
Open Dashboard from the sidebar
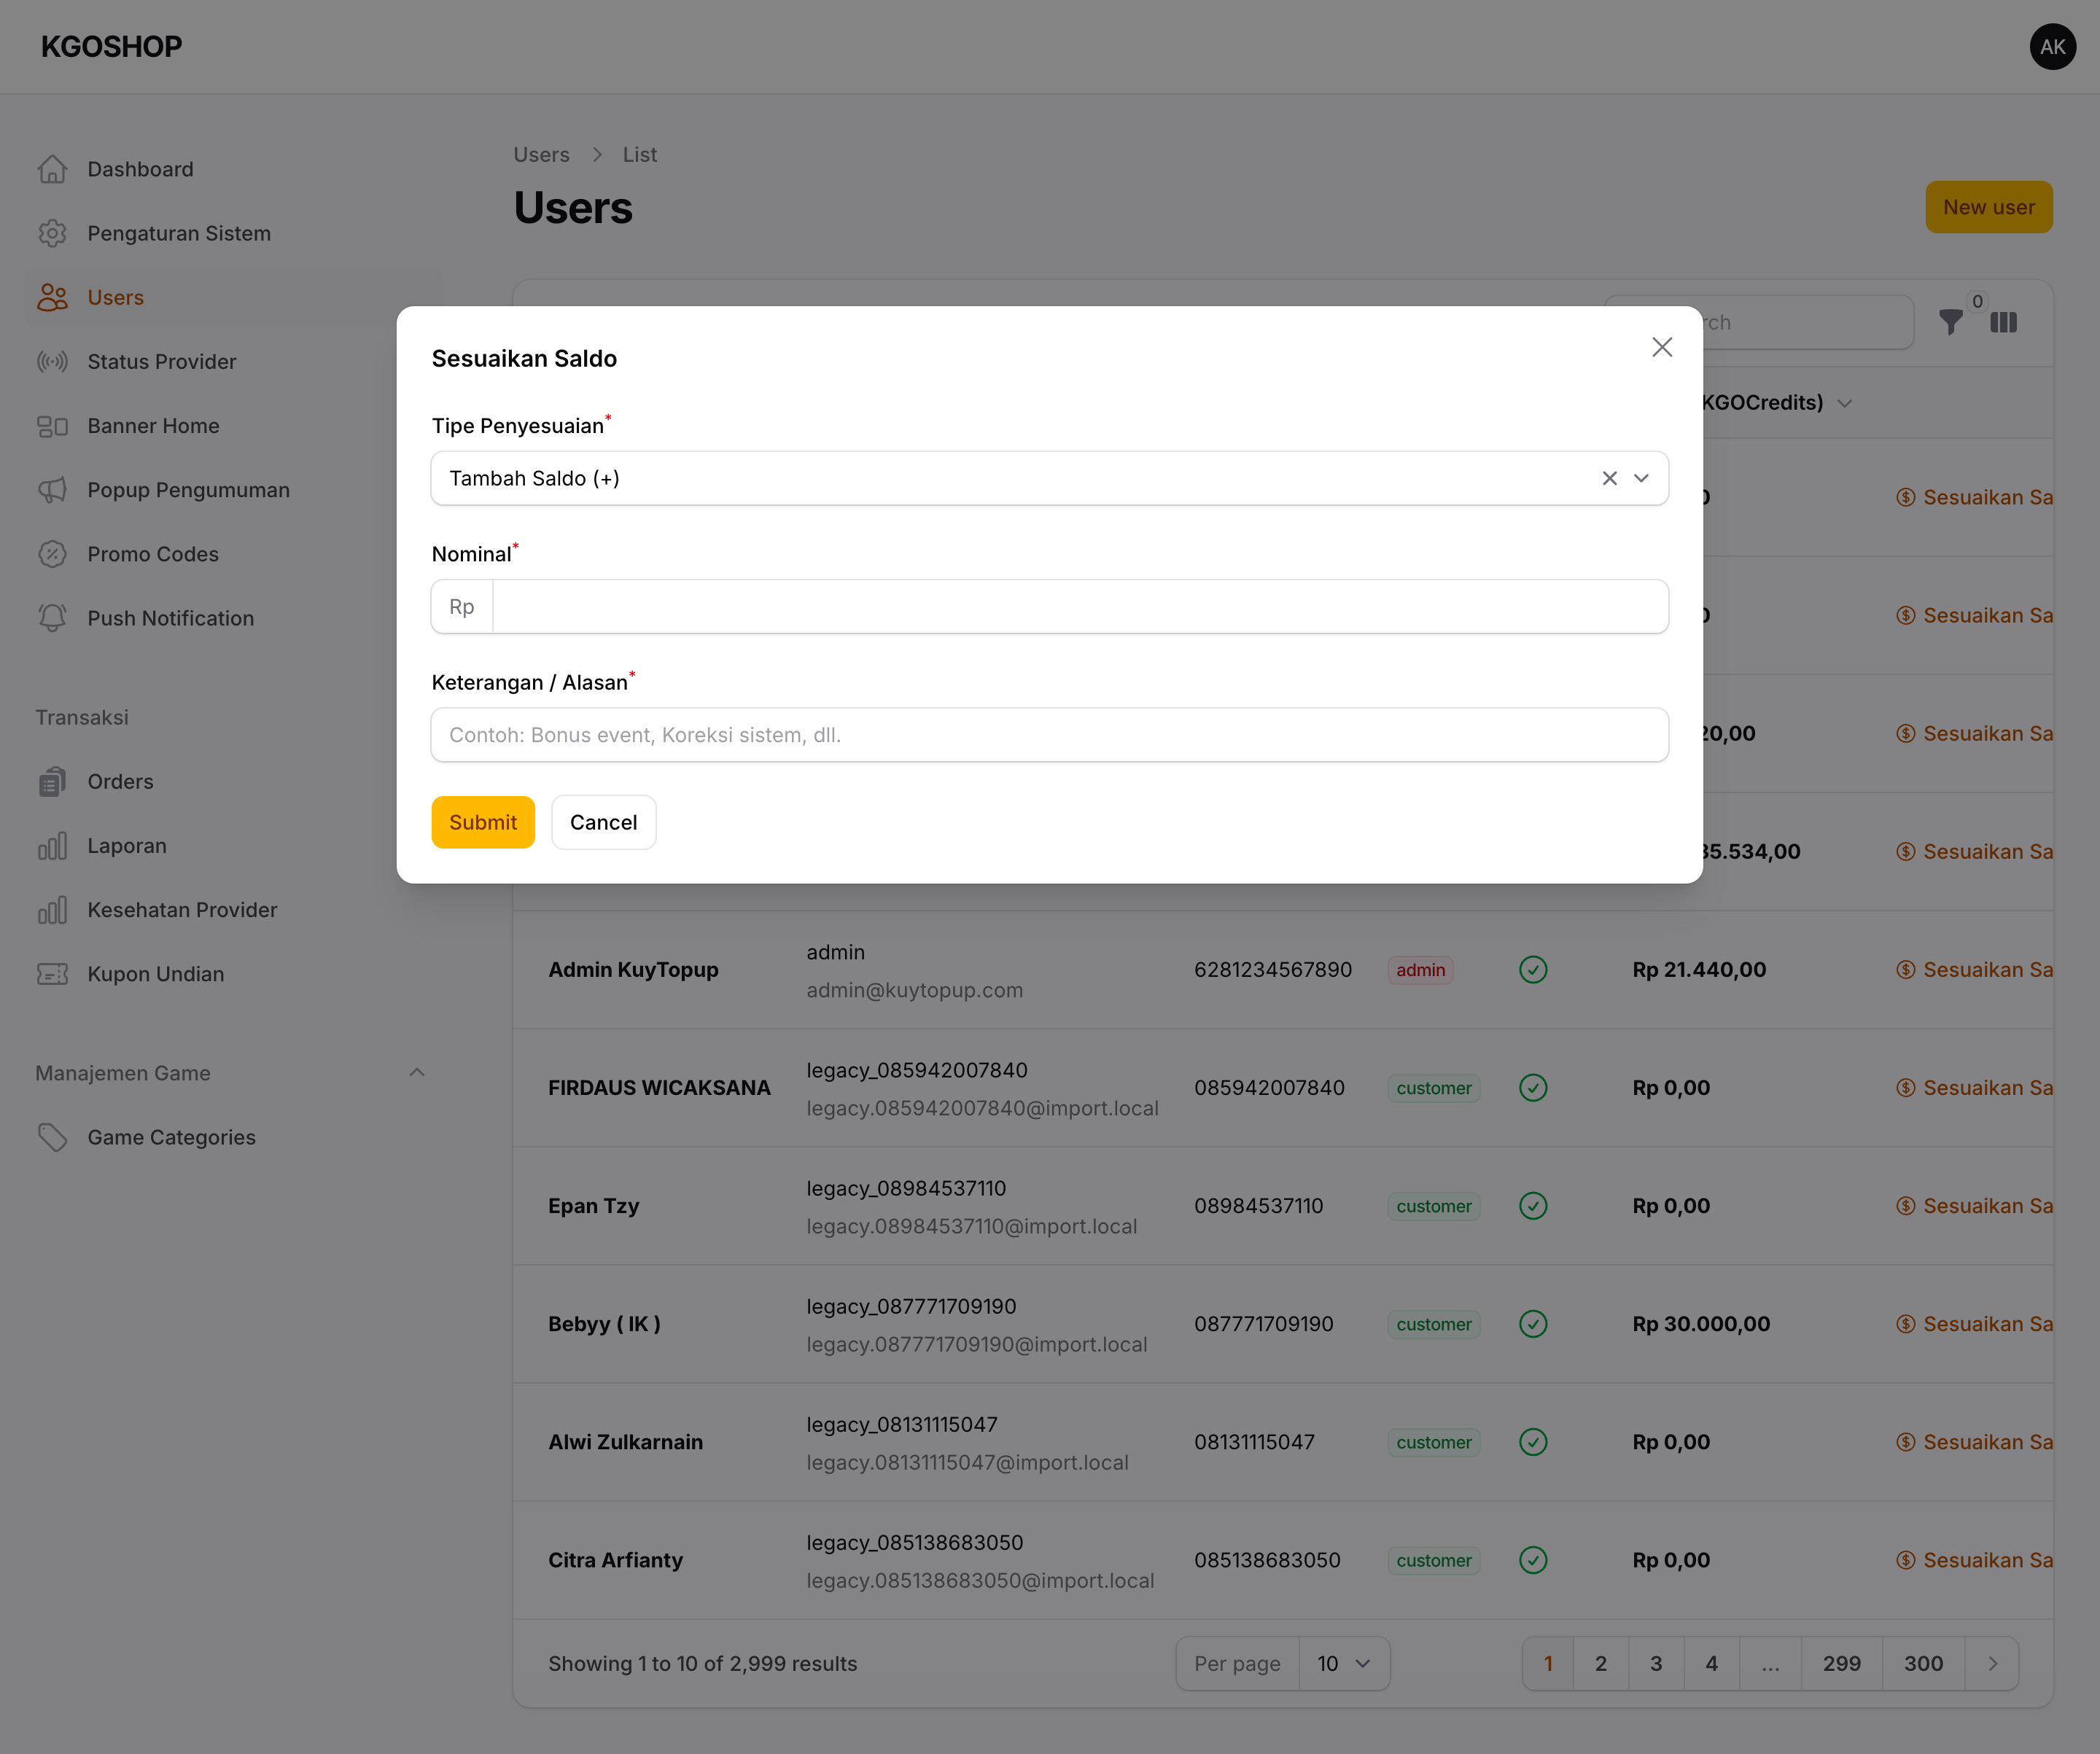[233, 169]
